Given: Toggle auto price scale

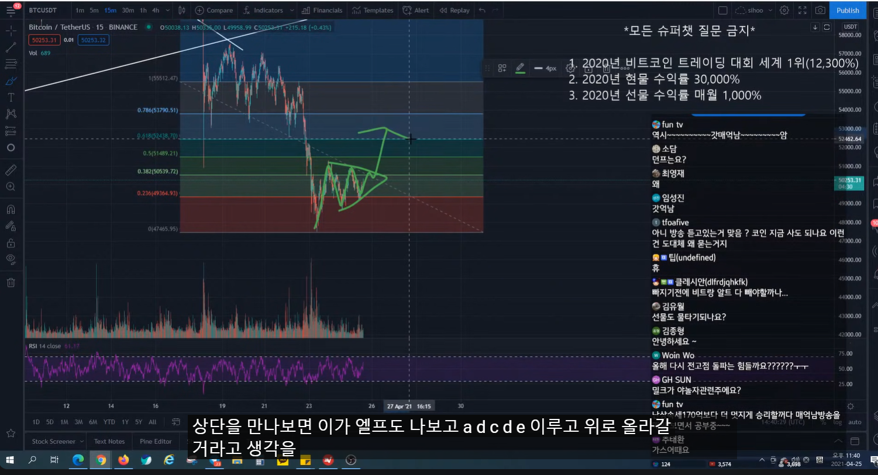Looking at the screenshot, I should click(855, 422).
